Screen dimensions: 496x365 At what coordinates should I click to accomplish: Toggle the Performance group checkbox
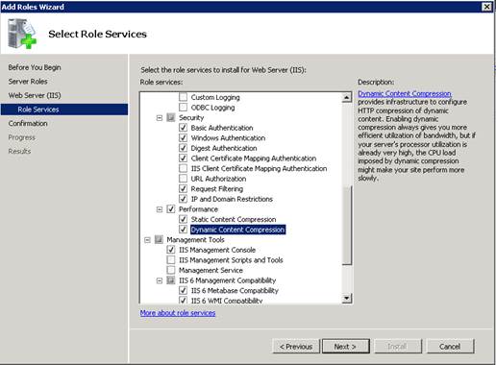[171, 209]
